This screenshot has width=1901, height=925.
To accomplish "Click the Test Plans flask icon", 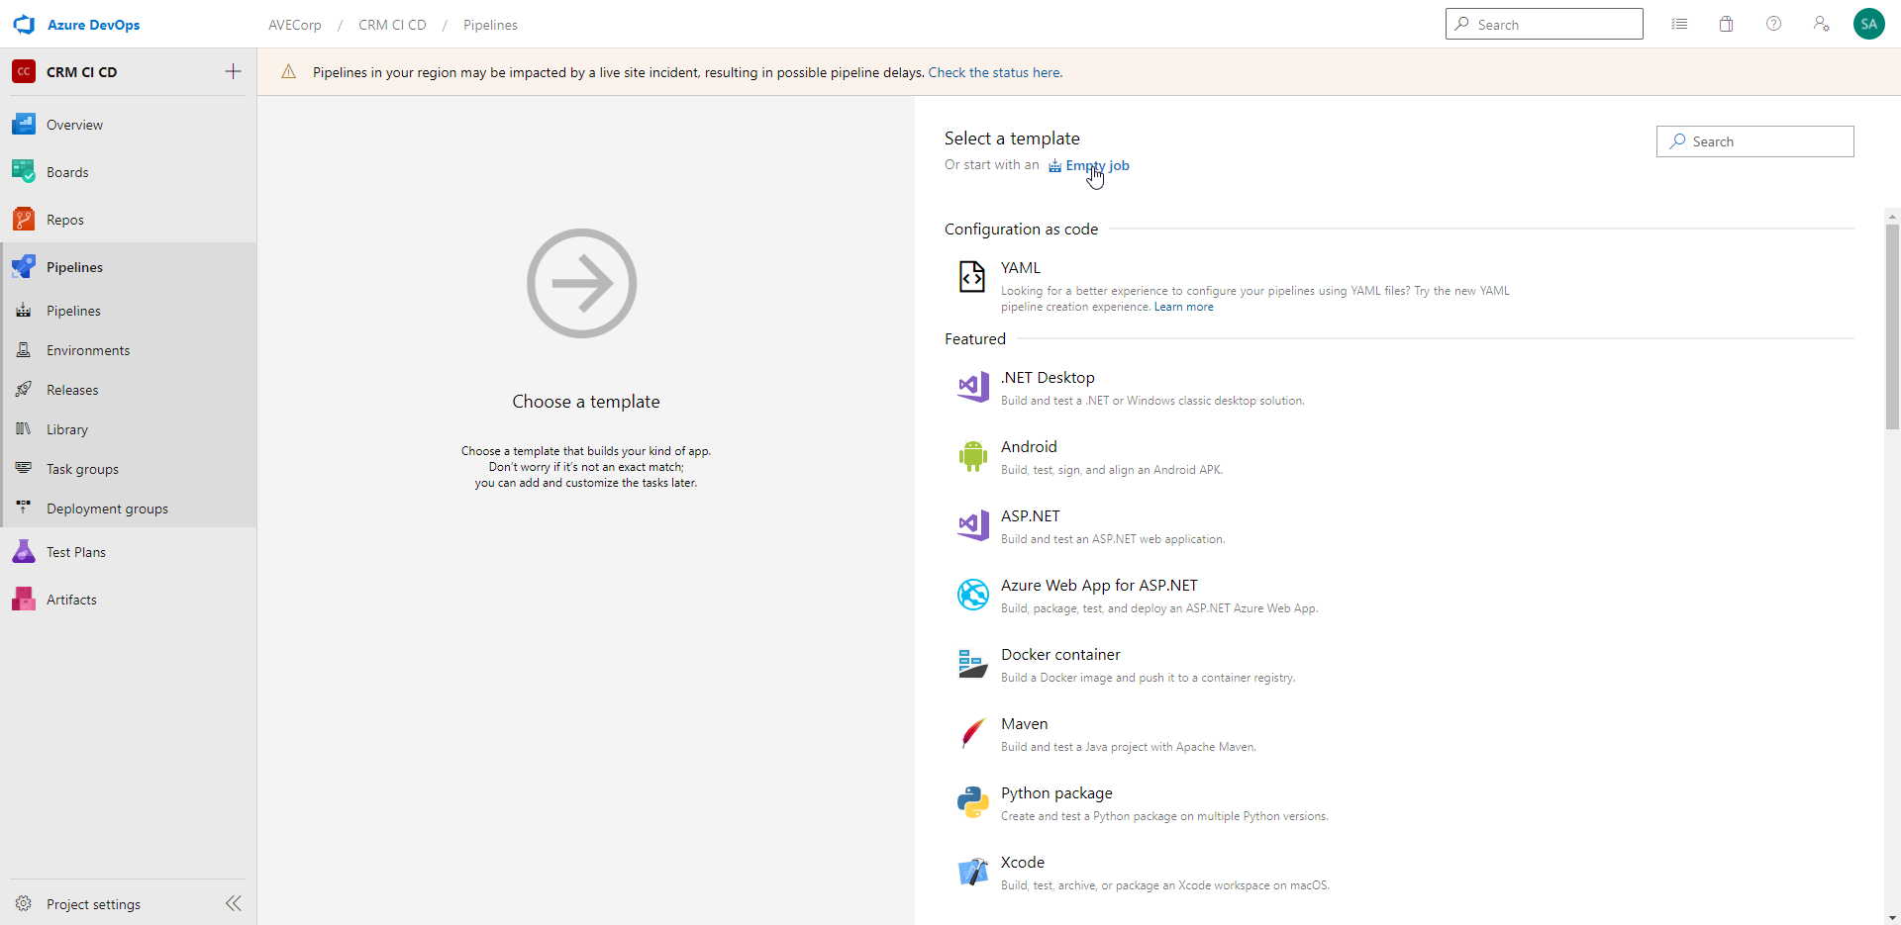I will point(24,552).
